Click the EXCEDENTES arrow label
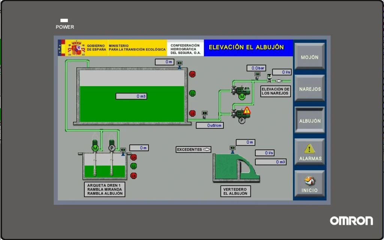This screenshot has width=384, height=240. (193, 149)
